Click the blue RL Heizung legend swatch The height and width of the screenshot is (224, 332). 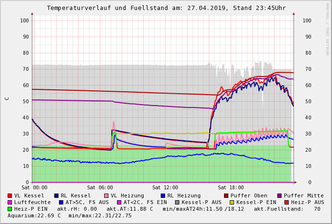[x=163, y=195]
